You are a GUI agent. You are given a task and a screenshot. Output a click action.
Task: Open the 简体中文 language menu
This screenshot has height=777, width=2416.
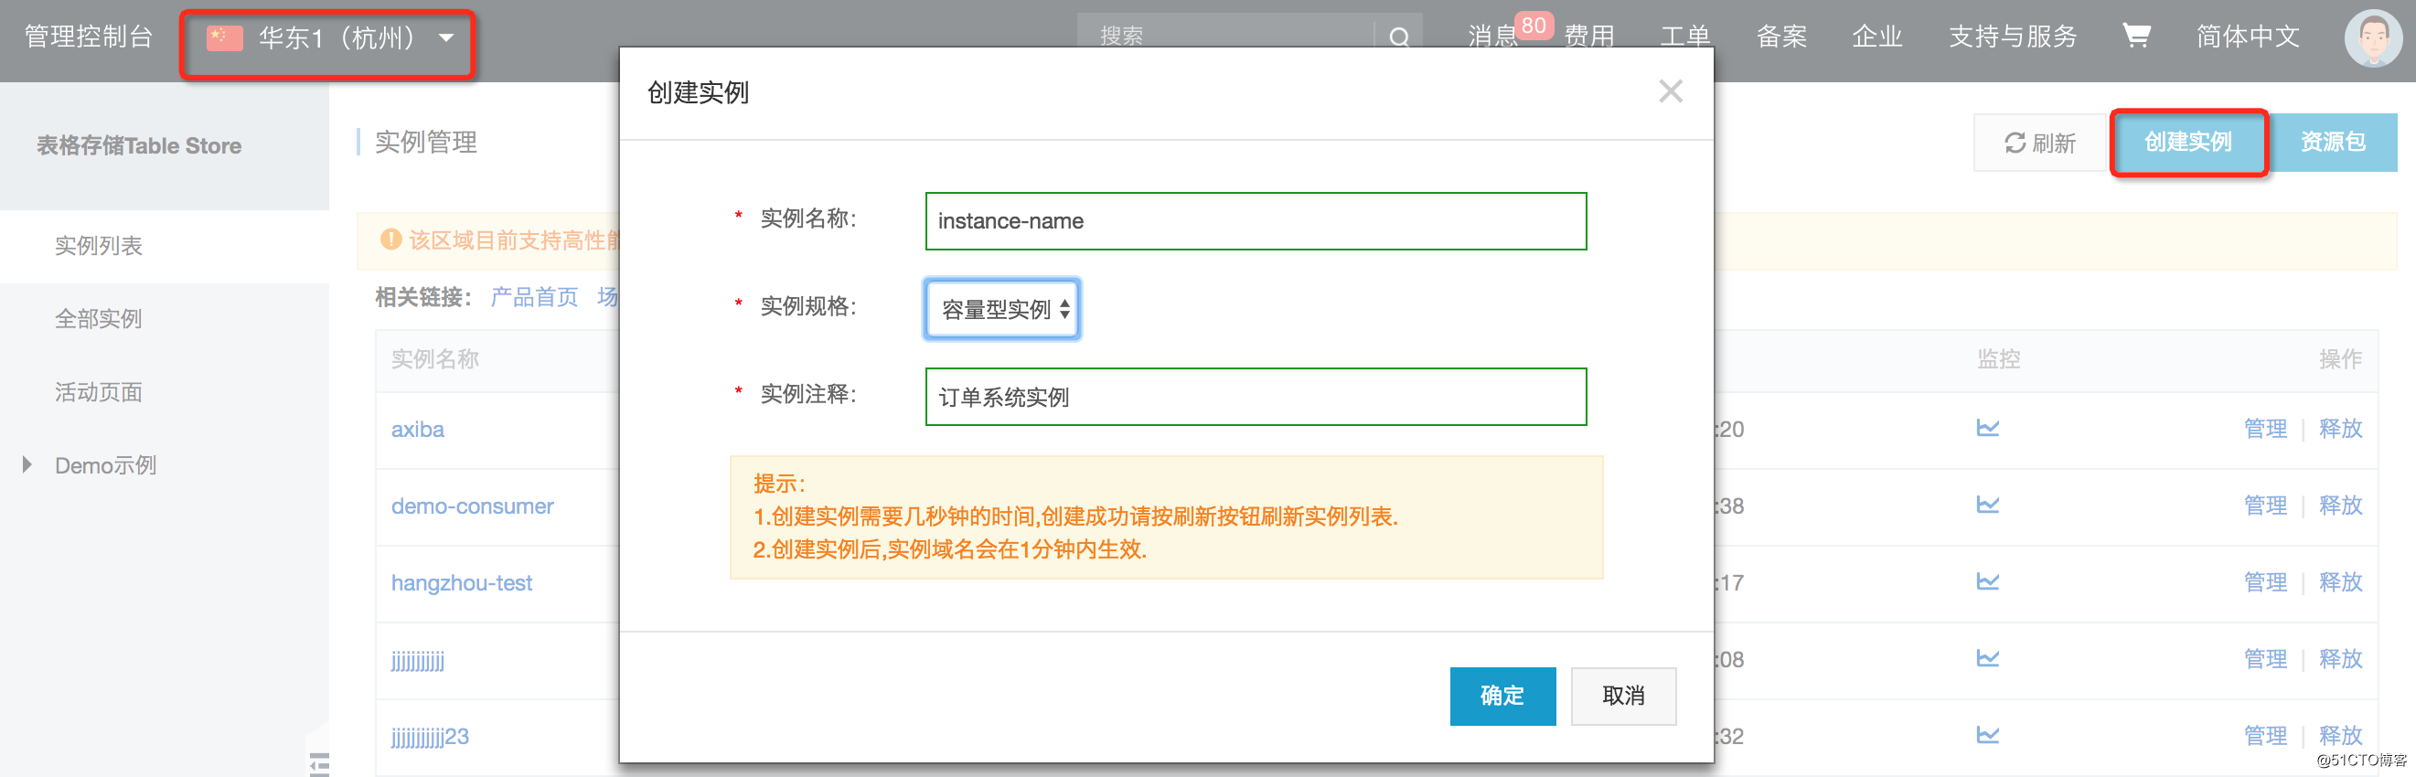pos(2247,37)
